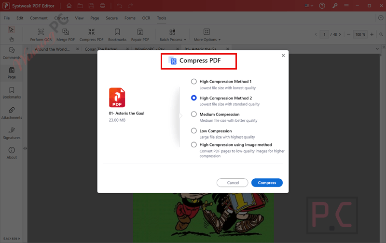The image size is (386, 243).
Task: Open the Page menu
Action: point(95,18)
